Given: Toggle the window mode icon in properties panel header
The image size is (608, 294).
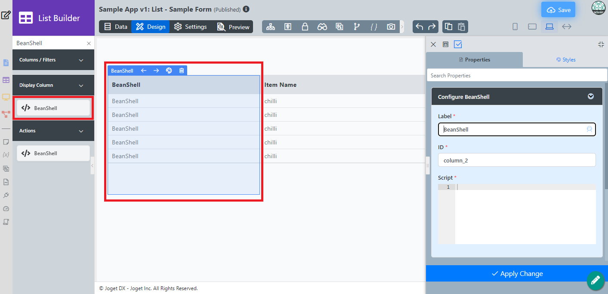Looking at the screenshot, I should [x=445, y=44].
